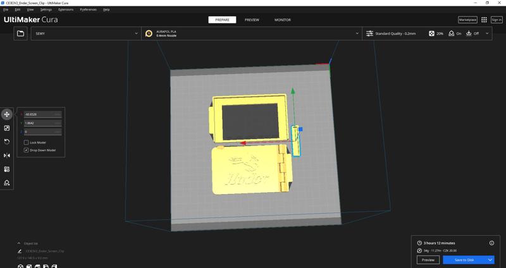Screen dimensions: 506x268
Task: Expand the SEWY printer dropdown
Action: (86, 33)
